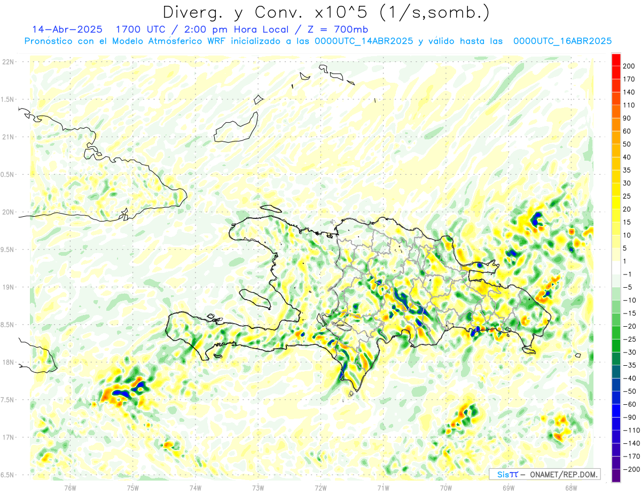
Task: Click the "170" colorbar label
Action: click(x=629, y=79)
